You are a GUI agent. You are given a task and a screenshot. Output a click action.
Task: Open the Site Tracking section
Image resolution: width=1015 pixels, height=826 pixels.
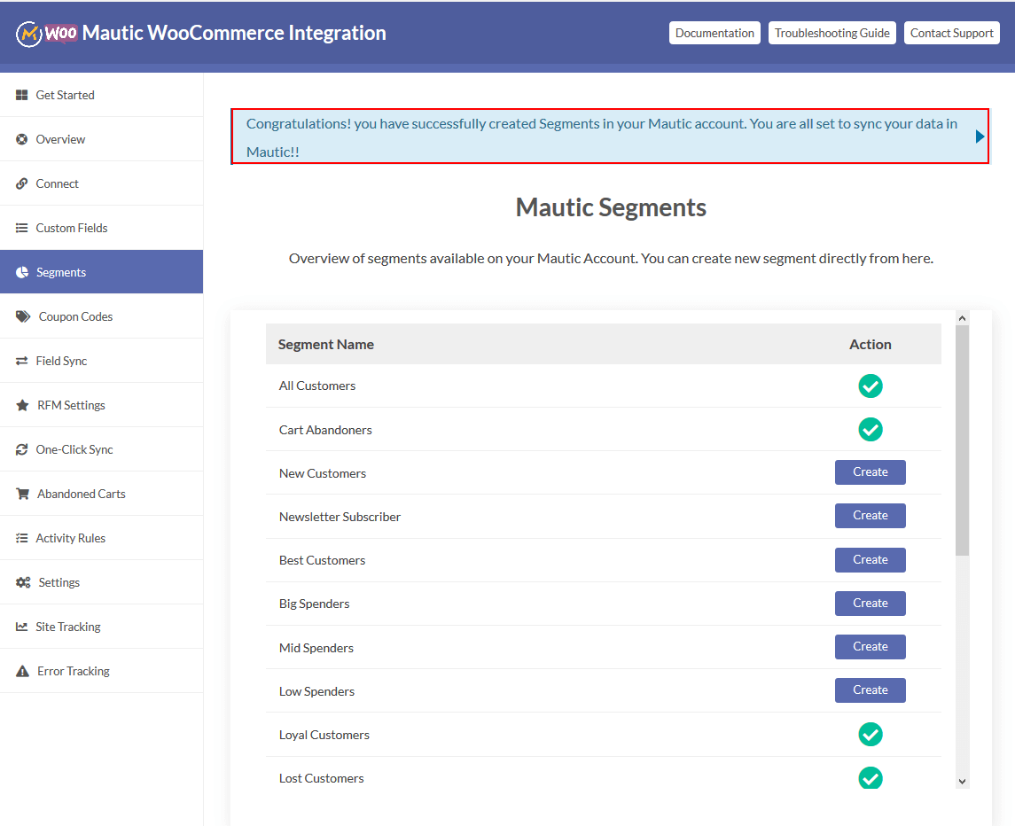coord(66,626)
